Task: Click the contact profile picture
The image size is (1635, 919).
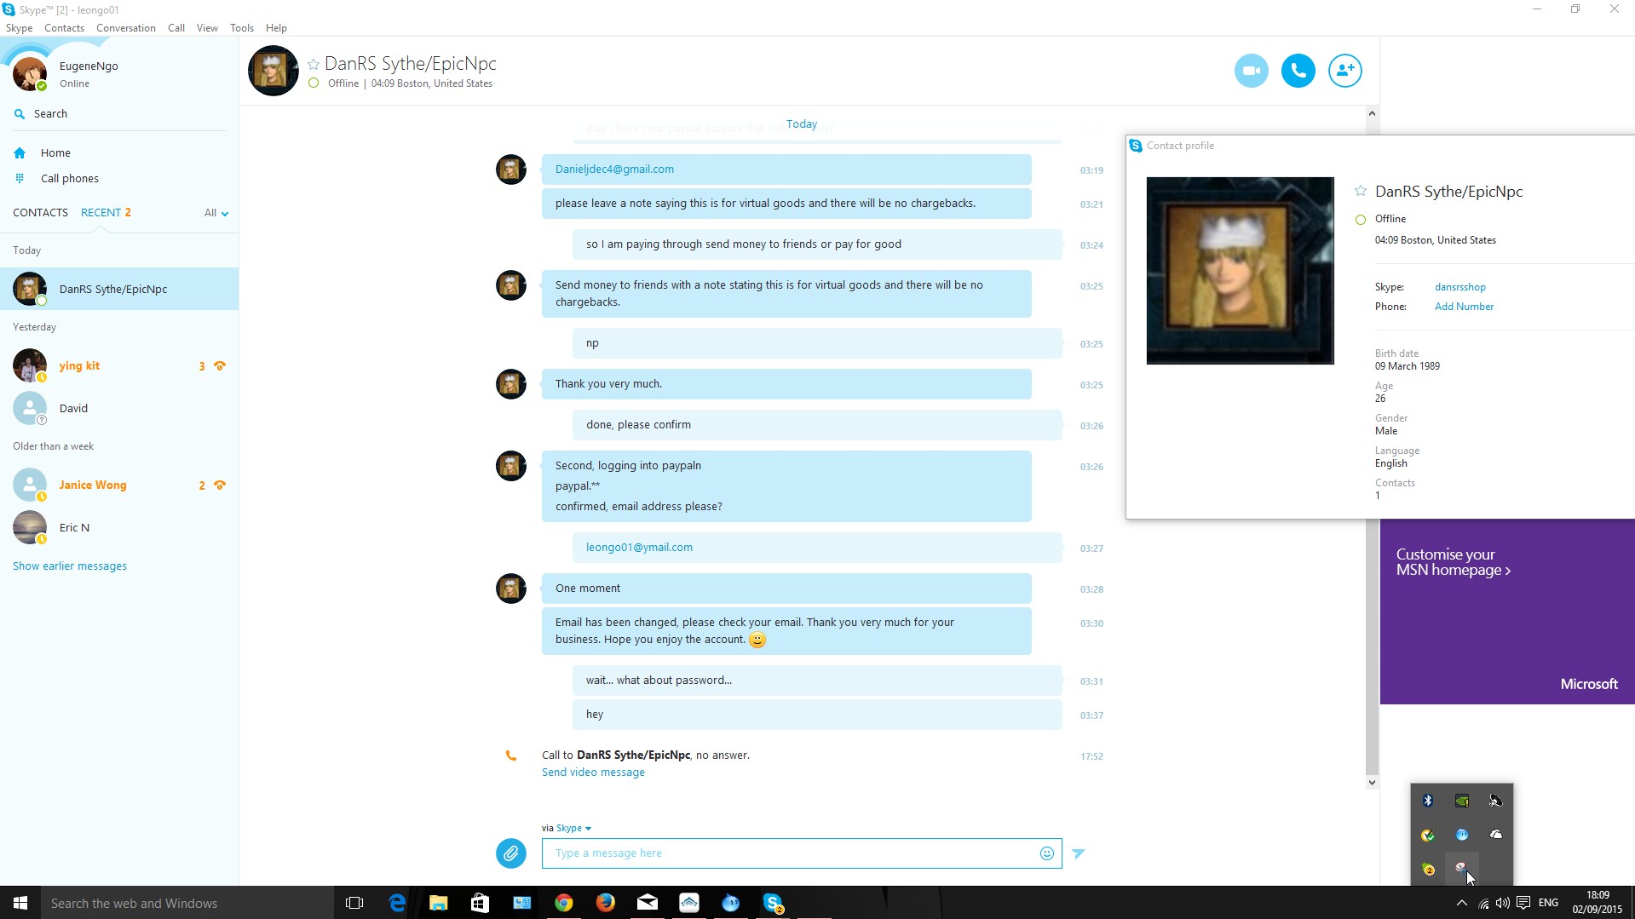Action: pos(1240,271)
